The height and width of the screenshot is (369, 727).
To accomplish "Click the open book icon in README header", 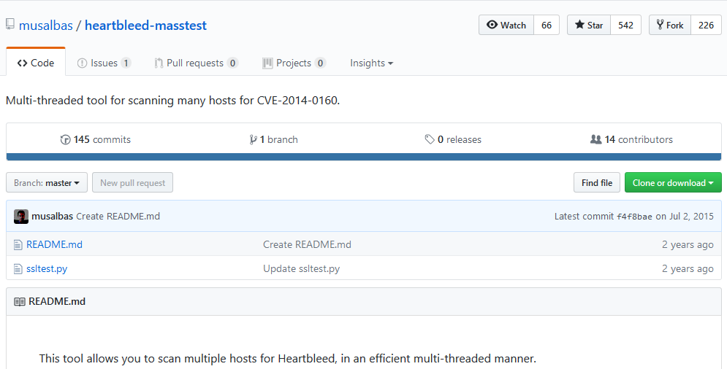I will point(20,302).
